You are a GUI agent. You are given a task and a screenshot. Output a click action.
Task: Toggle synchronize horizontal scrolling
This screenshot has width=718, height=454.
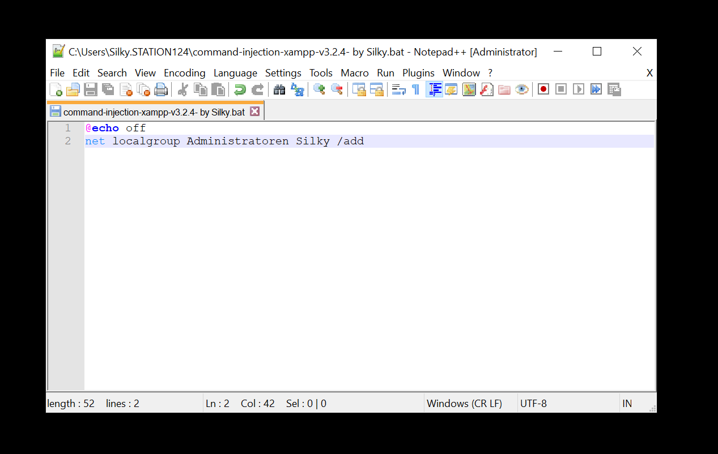[377, 89]
